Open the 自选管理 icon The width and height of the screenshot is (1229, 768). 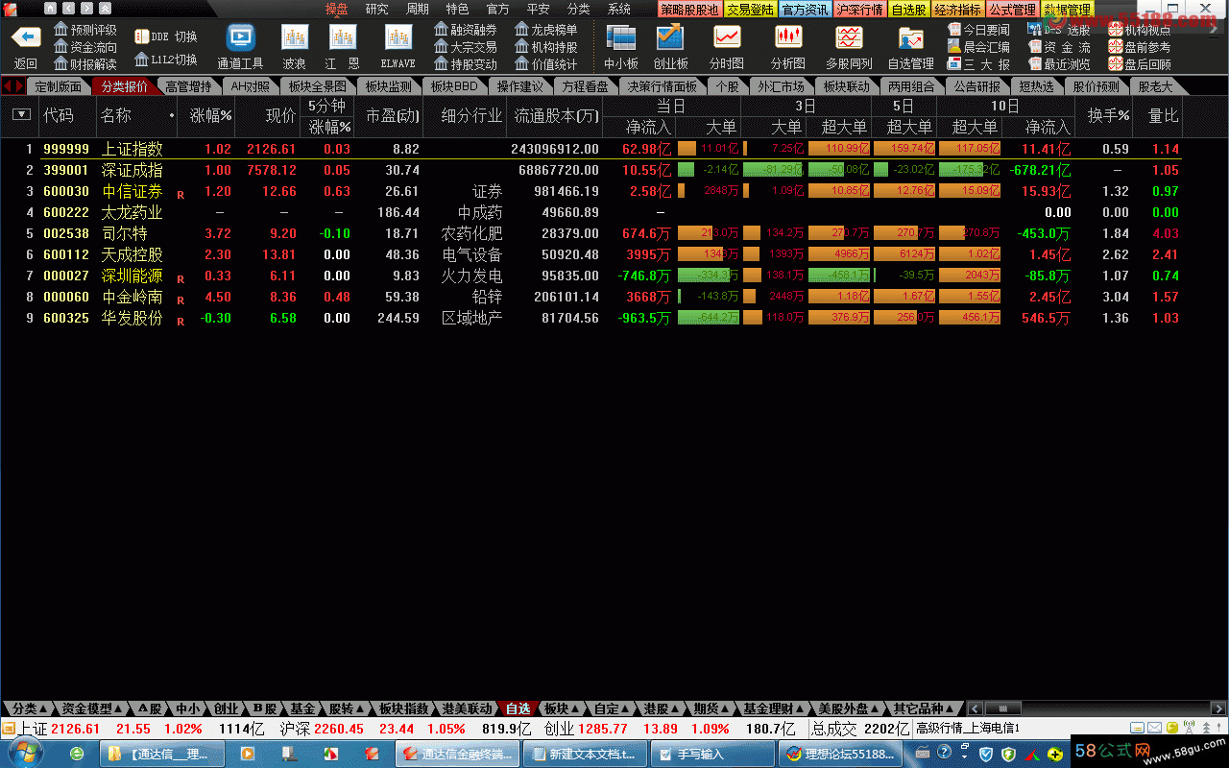coord(910,38)
